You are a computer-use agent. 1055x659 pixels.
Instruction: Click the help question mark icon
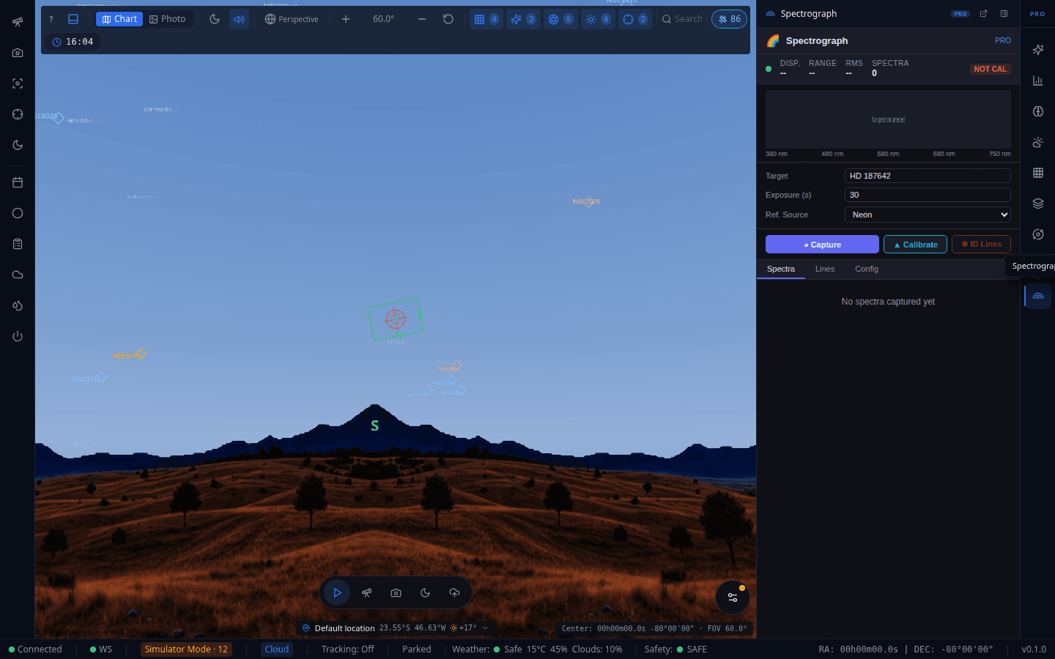[x=51, y=19]
